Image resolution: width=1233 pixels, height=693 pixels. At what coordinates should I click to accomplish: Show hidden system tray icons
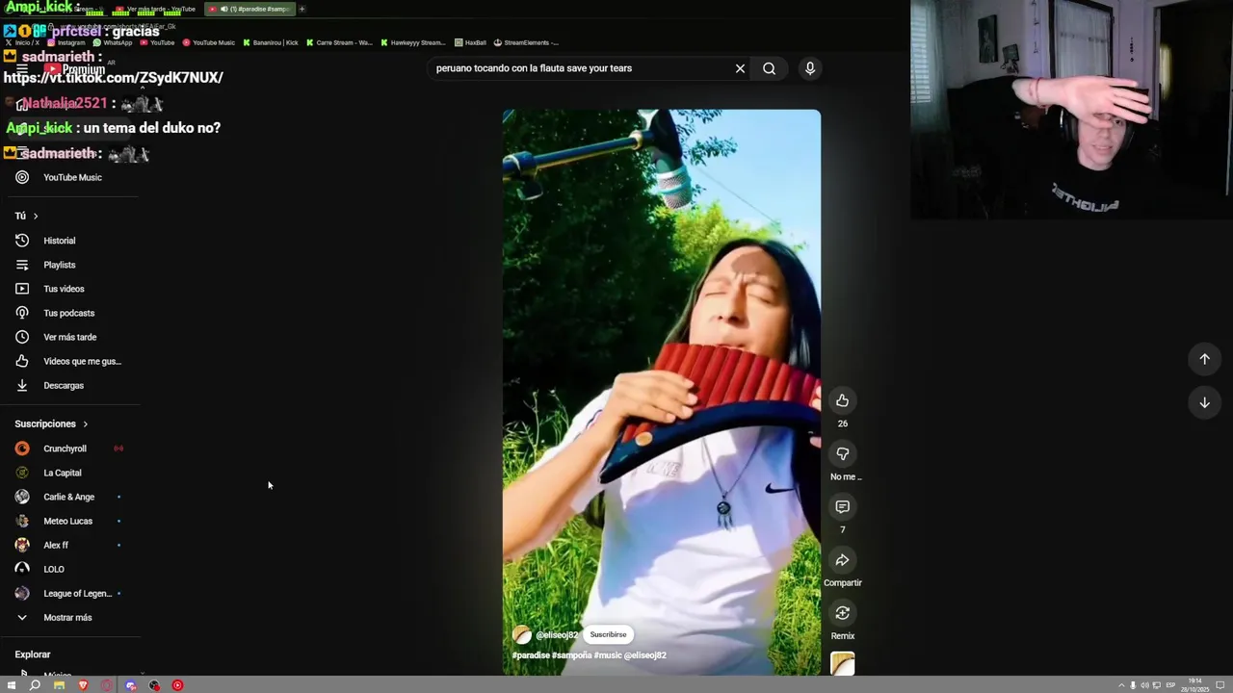(1121, 685)
